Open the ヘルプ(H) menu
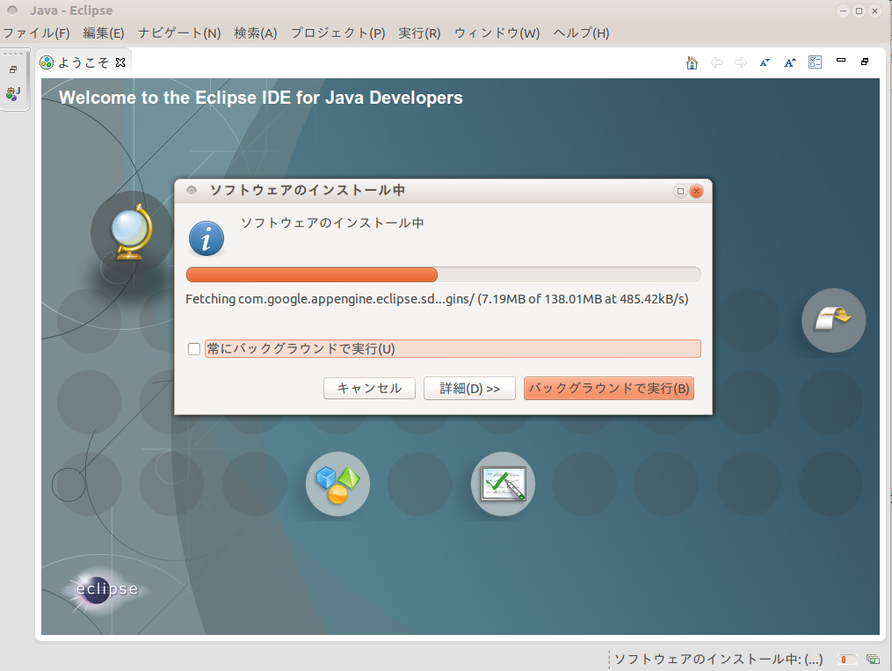This screenshot has width=892, height=671. click(581, 33)
